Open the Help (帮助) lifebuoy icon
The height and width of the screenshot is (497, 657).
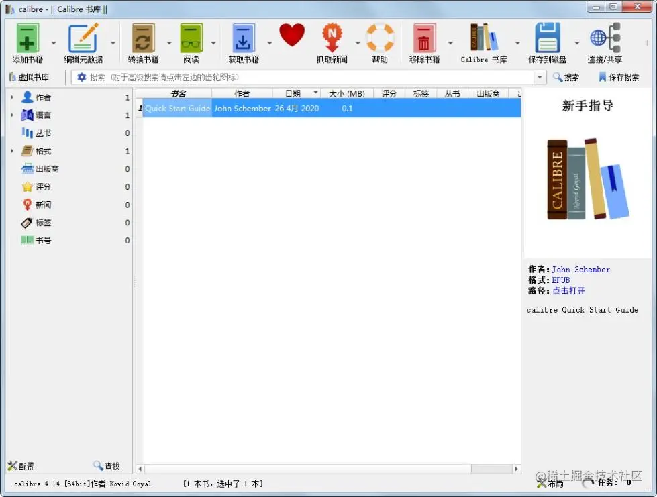tap(380, 38)
